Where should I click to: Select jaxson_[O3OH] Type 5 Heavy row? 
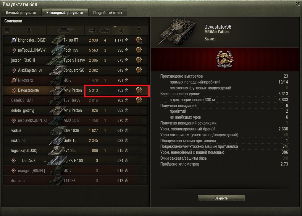(75, 60)
